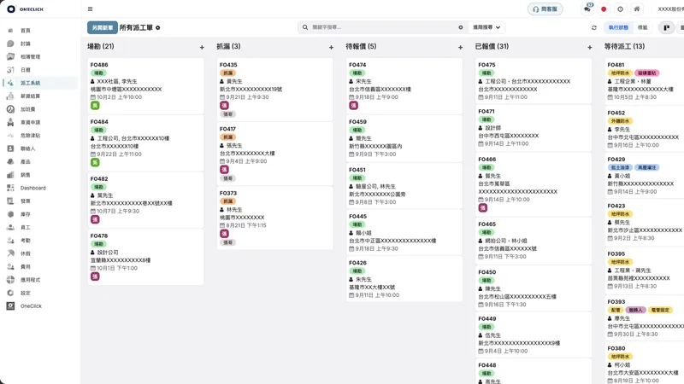Open work order card FO478

click(x=145, y=257)
